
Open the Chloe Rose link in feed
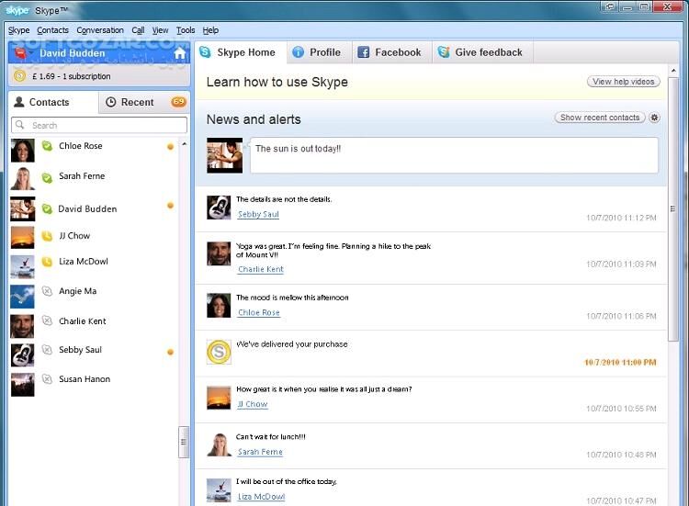(x=259, y=312)
